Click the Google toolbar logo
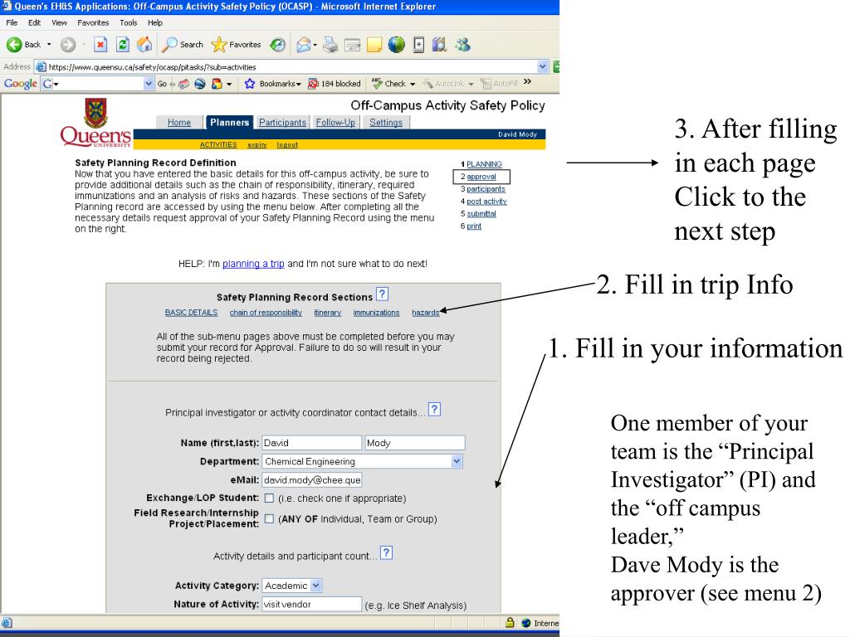The width and height of the screenshot is (850, 637). coord(21,84)
